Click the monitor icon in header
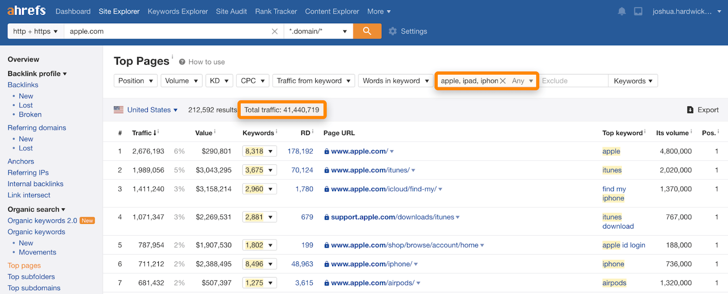728x294 pixels. coord(638,11)
